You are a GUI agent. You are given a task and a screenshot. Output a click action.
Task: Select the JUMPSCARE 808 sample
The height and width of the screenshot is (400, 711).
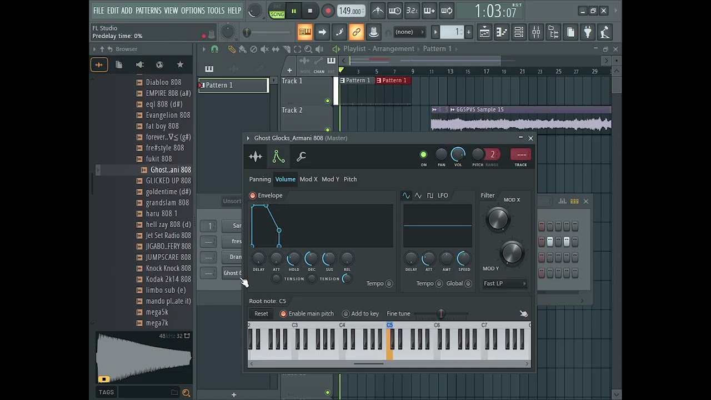pos(168,257)
